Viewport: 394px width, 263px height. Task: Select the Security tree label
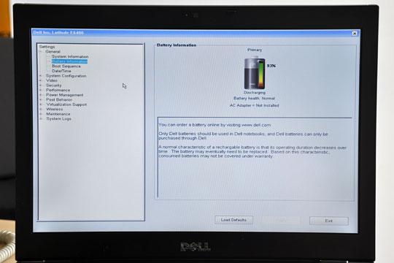point(54,85)
